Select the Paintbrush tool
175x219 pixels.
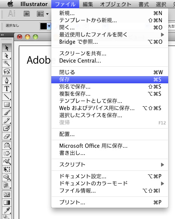click(7, 112)
